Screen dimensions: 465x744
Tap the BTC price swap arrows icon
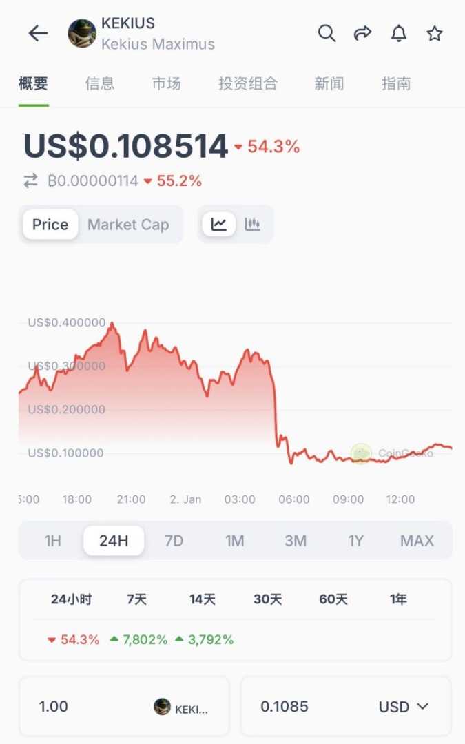[31, 181]
